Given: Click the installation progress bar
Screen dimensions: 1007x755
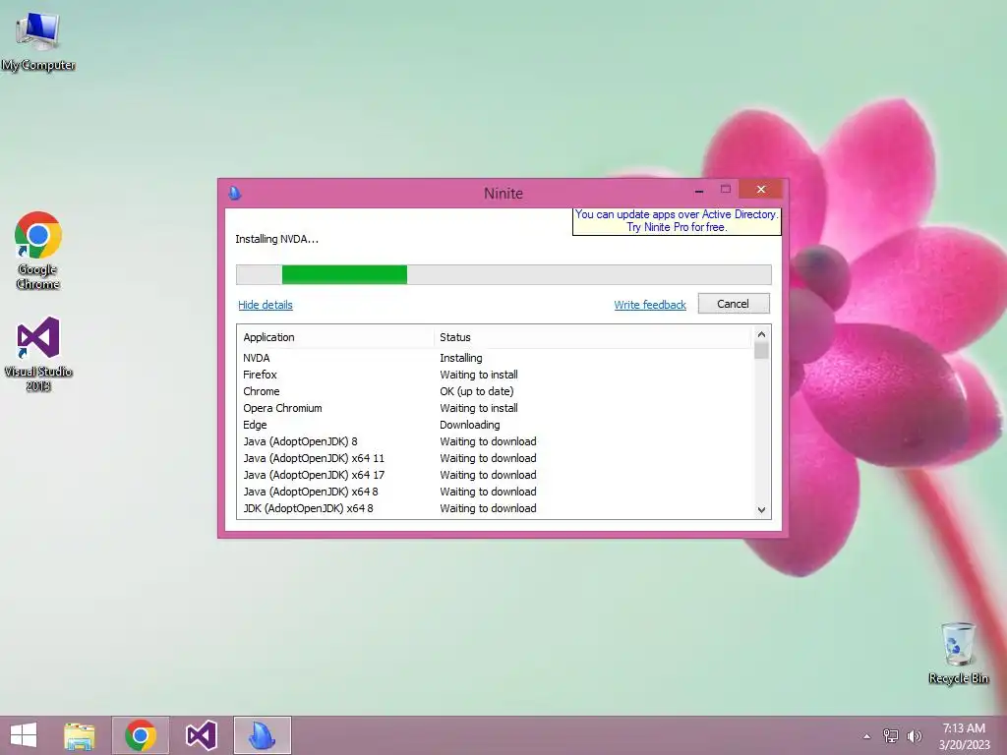Looking at the screenshot, I should [x=503, y=275].
